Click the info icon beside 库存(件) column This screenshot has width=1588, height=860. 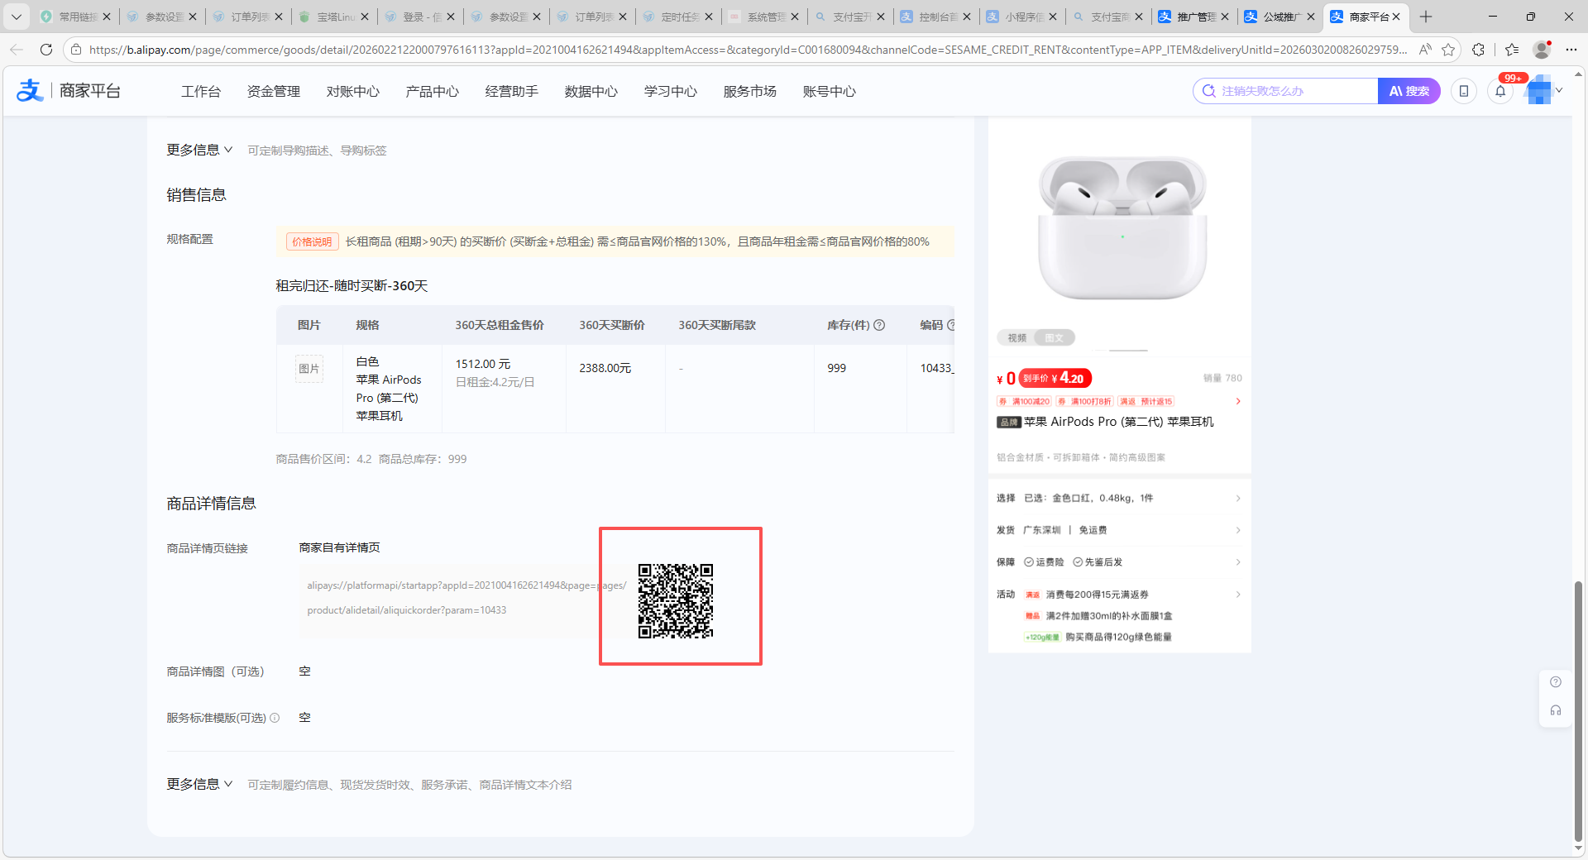point(879,325)
